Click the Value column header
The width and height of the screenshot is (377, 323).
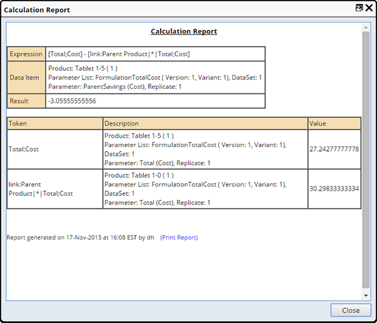(334, 124)
